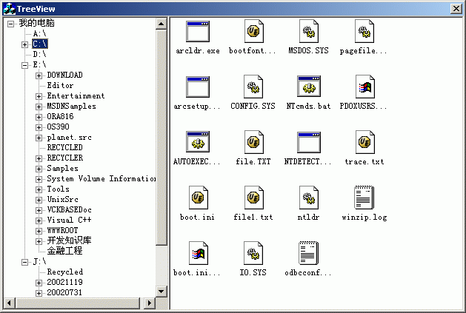Select the A:\ drive in tree

(39, 33)
